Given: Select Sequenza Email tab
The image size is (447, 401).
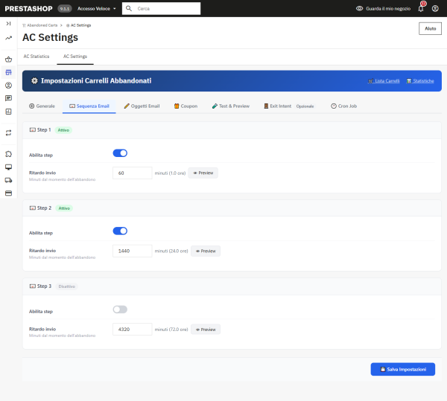Looking at the screenshot, I should tap(89, 106).
